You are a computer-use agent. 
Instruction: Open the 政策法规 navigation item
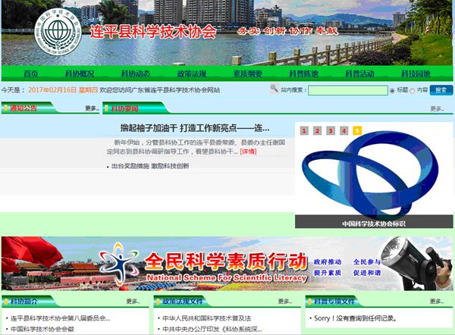[191, 74]
